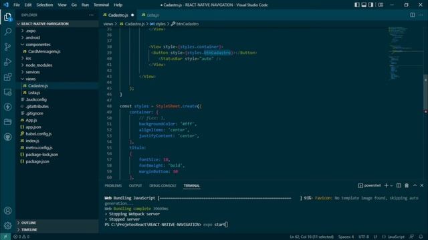Viewport: 428px width, 240px height.
Task: Click btnCadastro breadcrumb item
Action: [x=185, y=24]
